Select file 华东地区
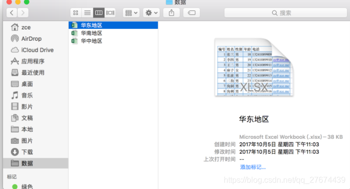The height and width of the screenshot is (189, 350). (x=113, y=25)
